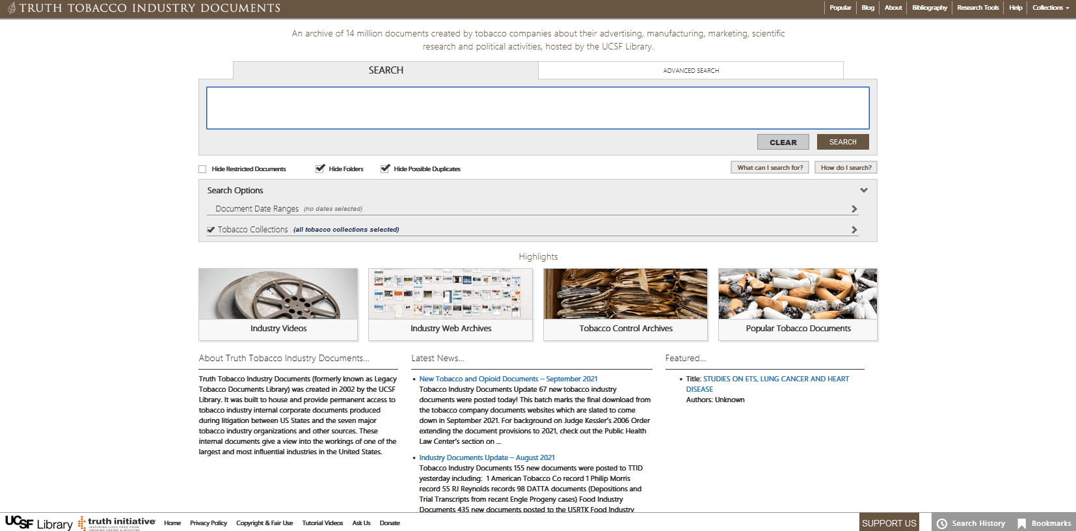The image size is (1076, 531).
Task: Open the Research Tools menu item
Action: (978, 8)
